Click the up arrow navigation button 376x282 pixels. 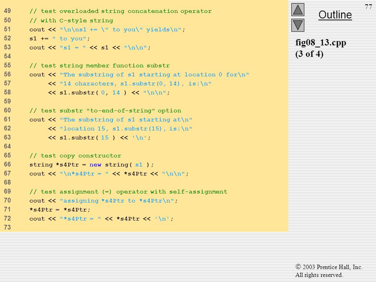point(298,9)
